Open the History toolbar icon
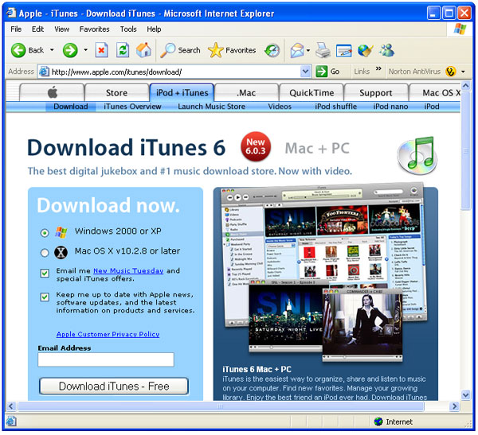 tap(272, 50)
